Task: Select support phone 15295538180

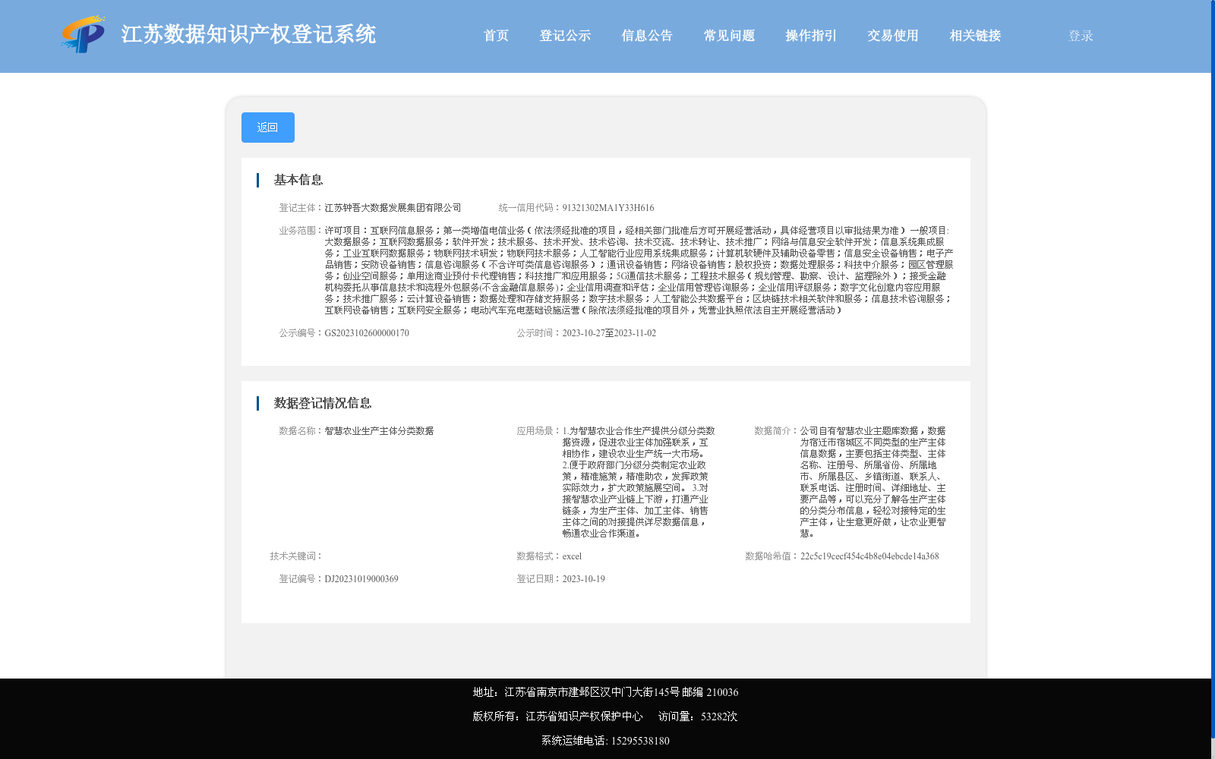Action: [x=640, y=741]
